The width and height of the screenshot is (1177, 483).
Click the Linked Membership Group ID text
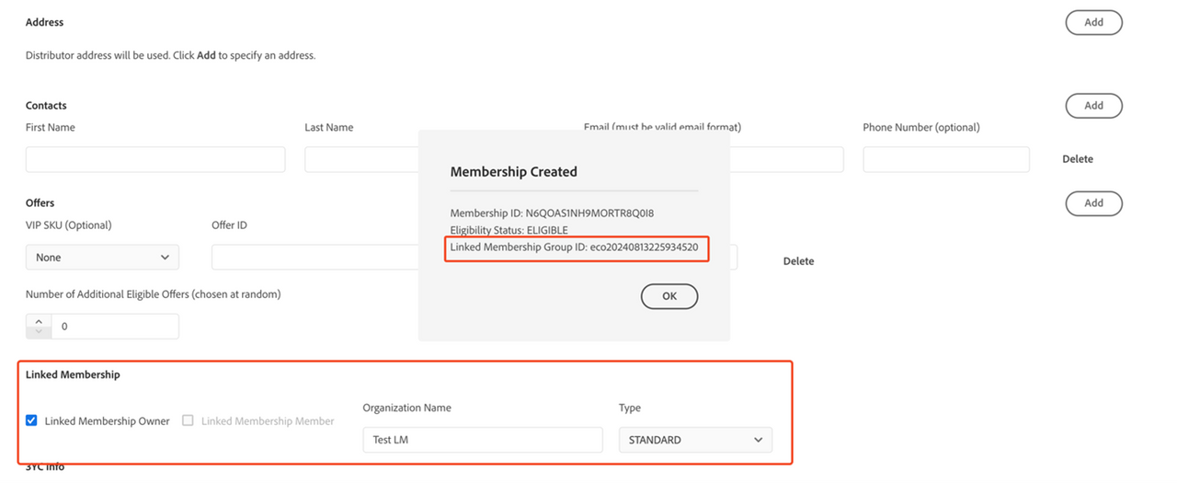(x=574, y=247)
